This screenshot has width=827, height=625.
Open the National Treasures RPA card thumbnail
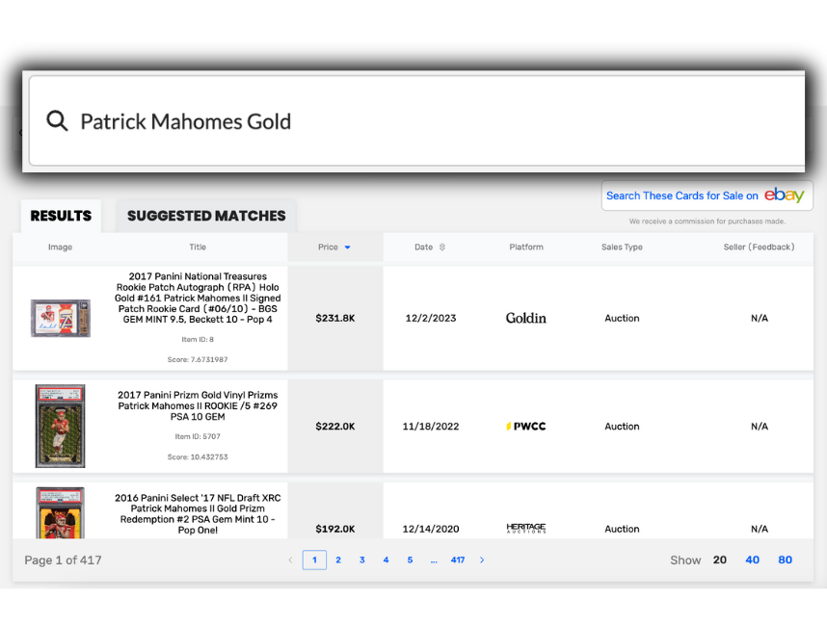(61, 318)
